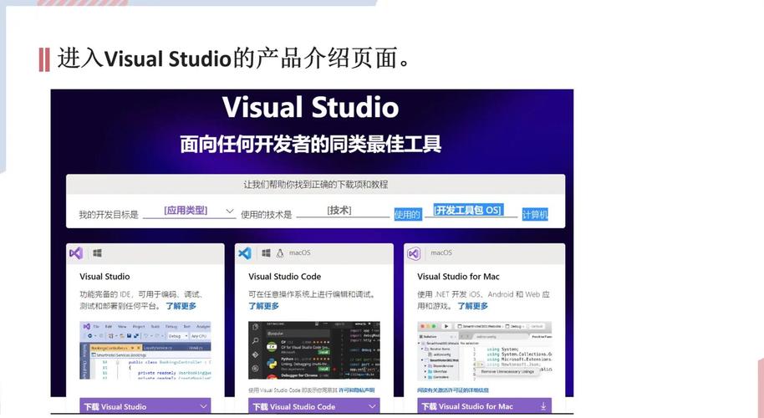
Task: Click 下载 Visual Studio for Mac button
Action: point(484,405)
